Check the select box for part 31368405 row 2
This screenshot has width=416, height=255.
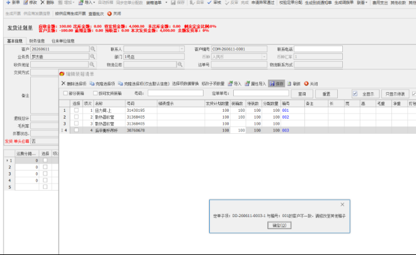pos(76,117)
